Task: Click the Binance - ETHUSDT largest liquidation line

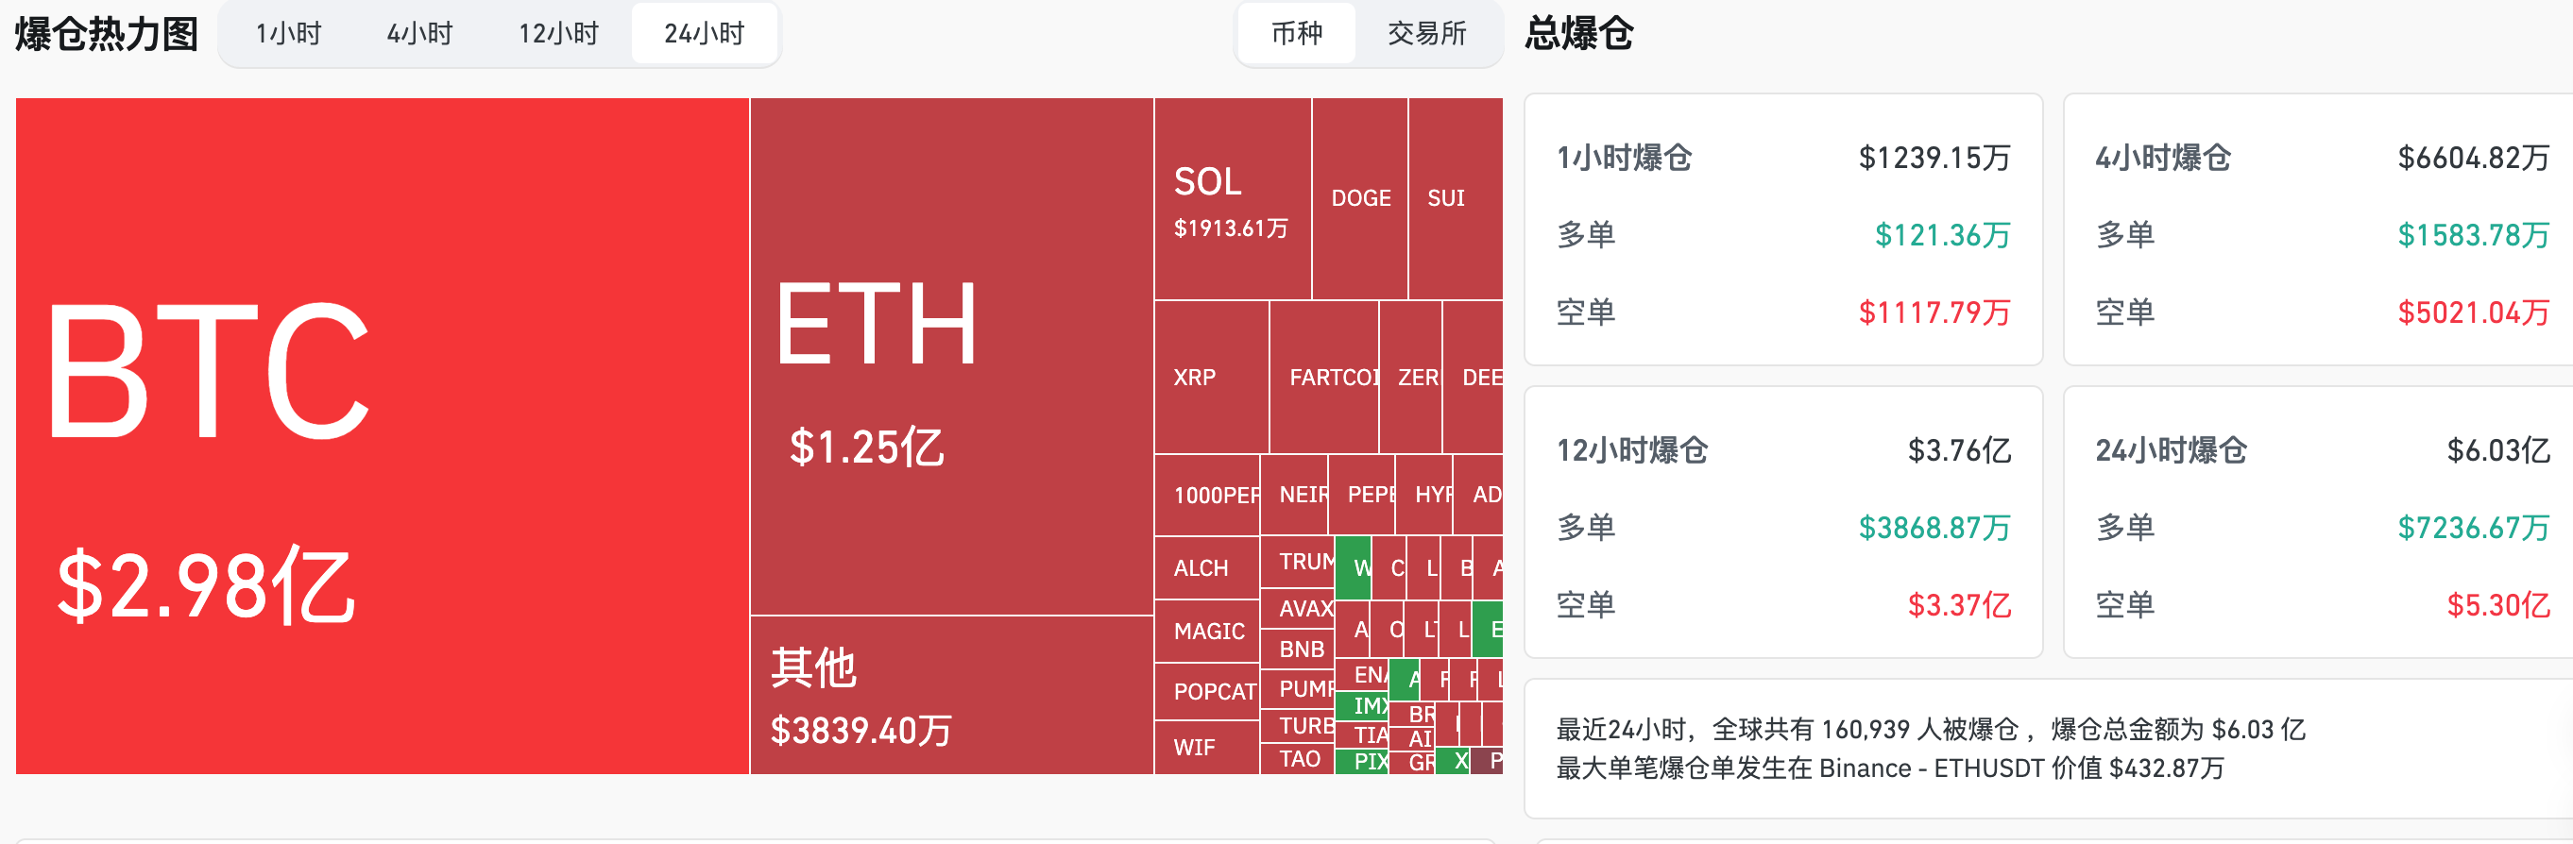Action: pyautogui.click(x=1890, y=768)
